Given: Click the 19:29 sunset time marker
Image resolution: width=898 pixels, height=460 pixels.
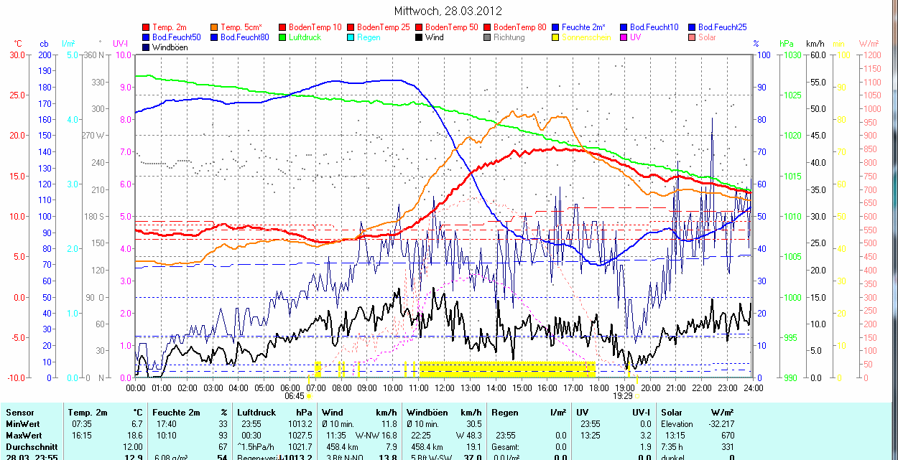Looking at the screenshot, I should click(x=622, y=395).
